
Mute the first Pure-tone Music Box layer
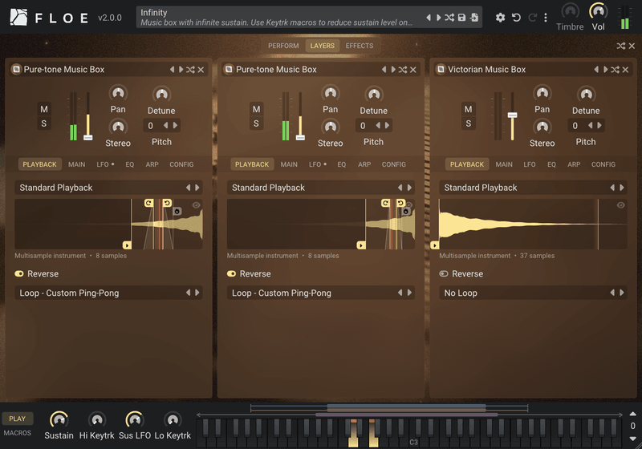click(44, 109)
